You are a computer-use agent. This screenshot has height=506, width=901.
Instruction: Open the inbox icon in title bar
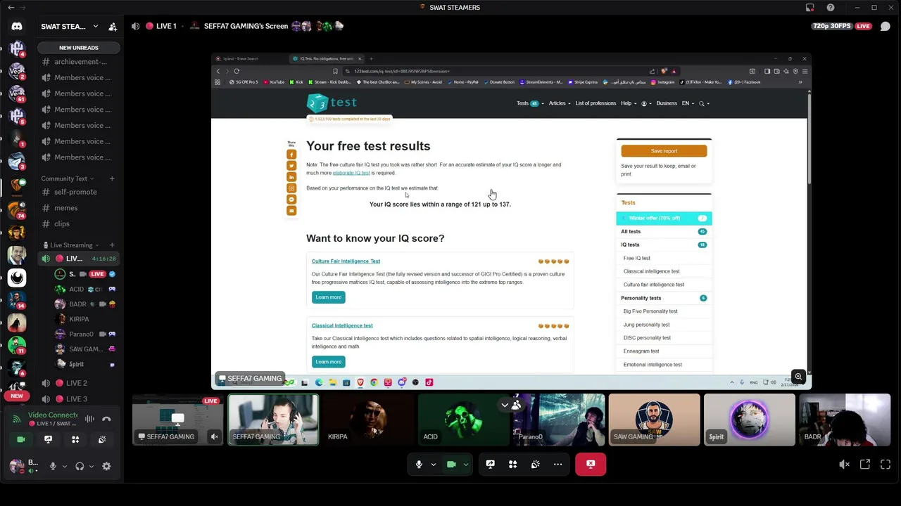click(810, 8)
